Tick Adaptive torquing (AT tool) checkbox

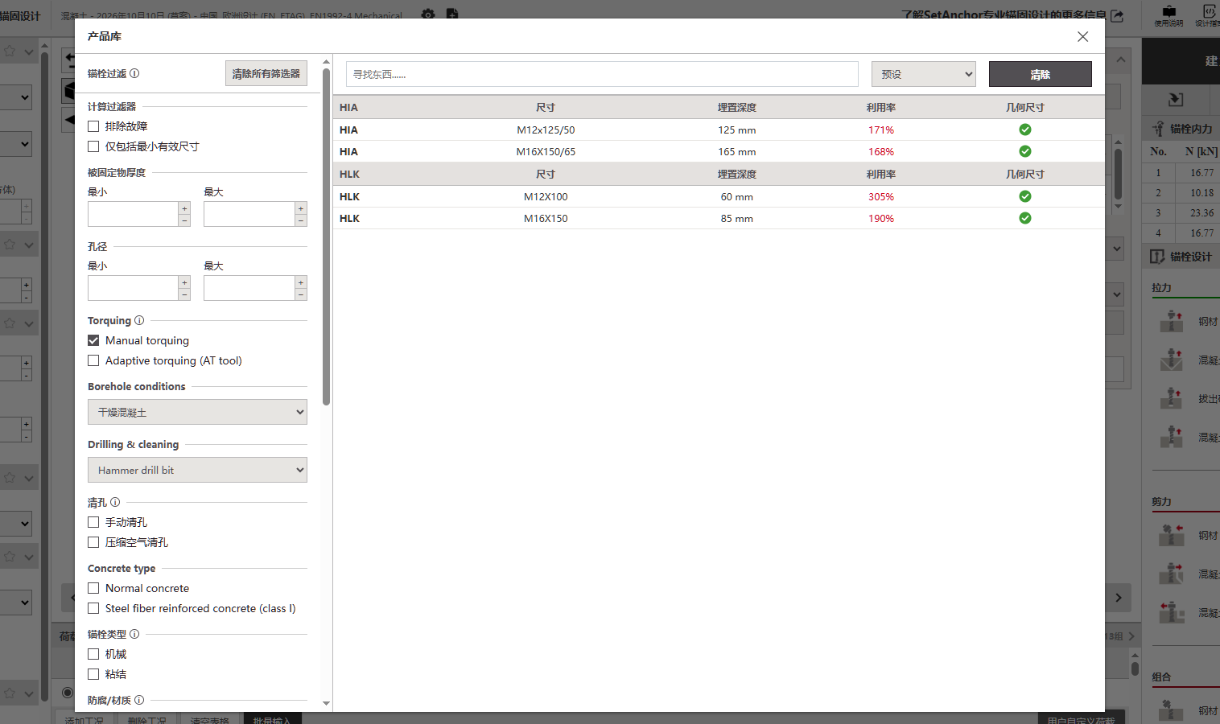tap(93, 360)
